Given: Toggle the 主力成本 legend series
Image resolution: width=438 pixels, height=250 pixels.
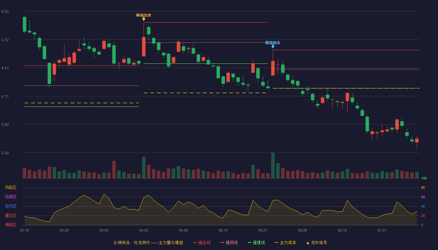Looking at the screenshot, I should pyautogui.click(x=285, y=242).
